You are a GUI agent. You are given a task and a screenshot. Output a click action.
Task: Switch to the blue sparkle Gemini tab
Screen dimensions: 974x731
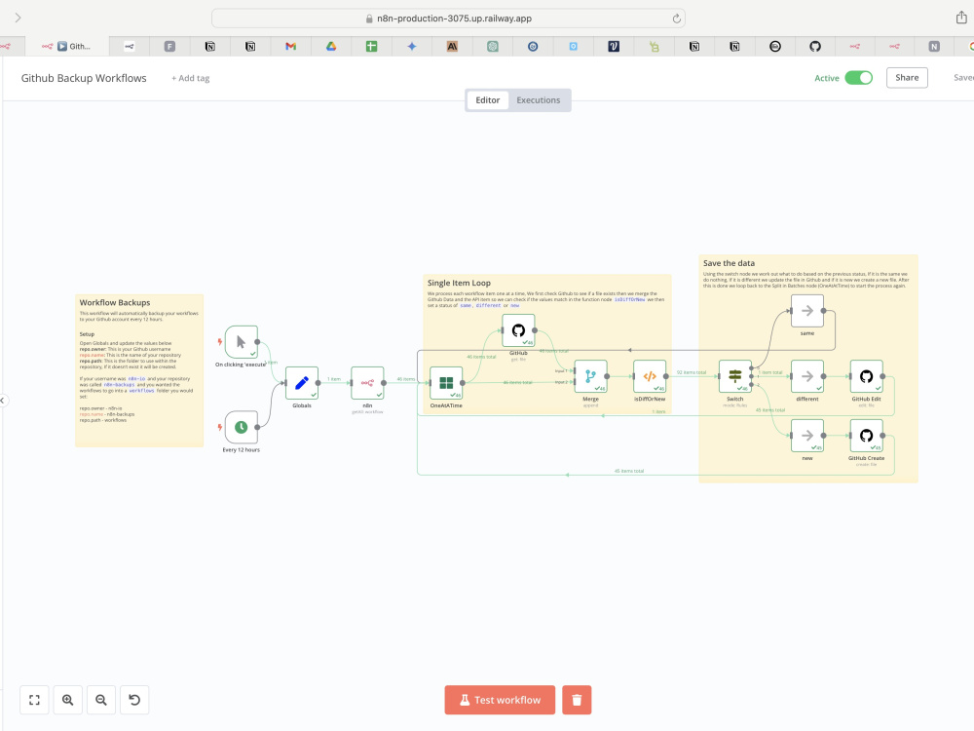(412, 46)
